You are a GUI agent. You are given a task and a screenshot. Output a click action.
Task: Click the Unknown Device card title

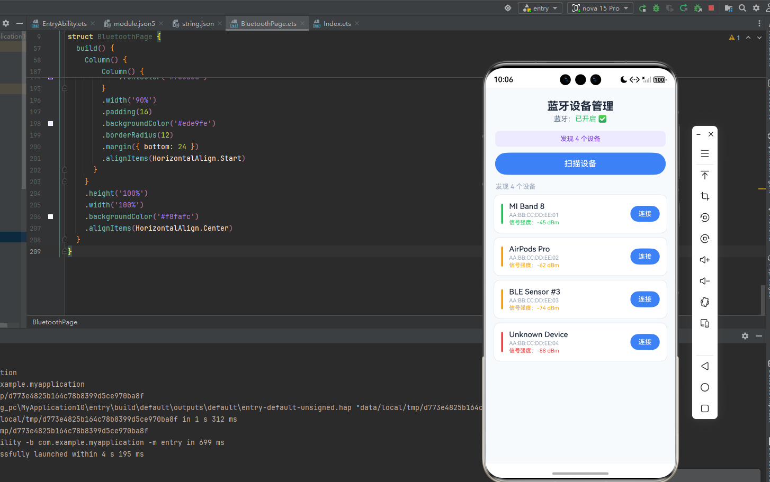tap(538, 334)
